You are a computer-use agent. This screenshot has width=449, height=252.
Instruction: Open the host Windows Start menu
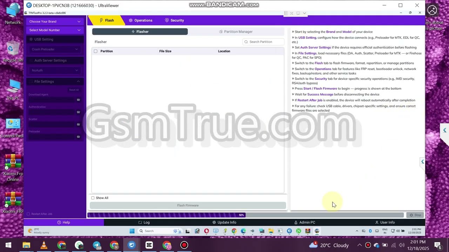[8, 245]
